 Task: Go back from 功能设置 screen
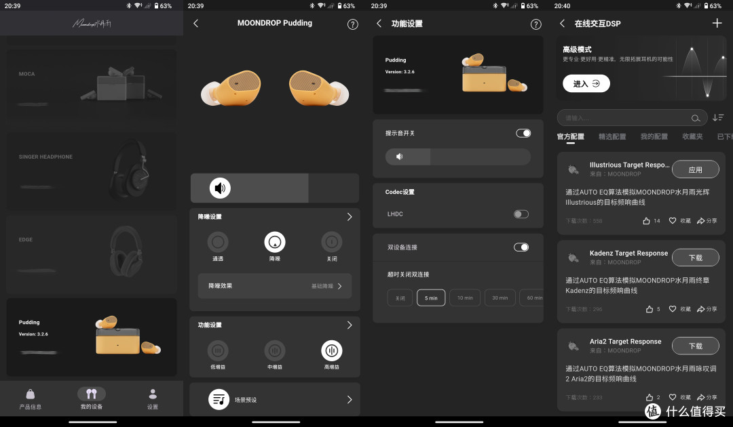379,23
